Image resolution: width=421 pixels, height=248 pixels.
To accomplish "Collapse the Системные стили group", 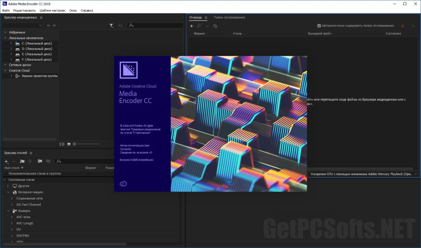I will (x=5, y=180).
